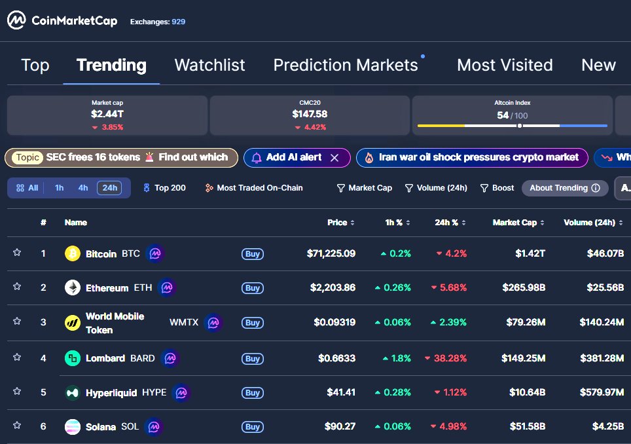Image resolution: width=631 pixels, height=444 pixels.
Task: Open AI chat icon beside Lombard BARD
Action: click(170, 358)
